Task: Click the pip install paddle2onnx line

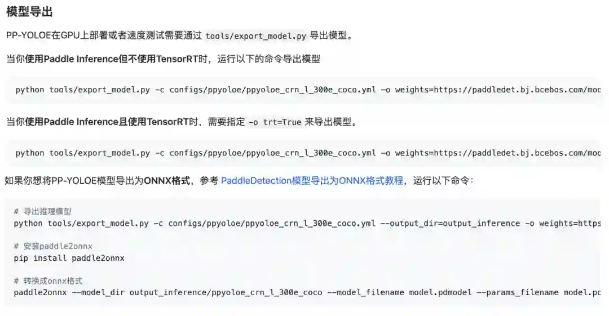Action: (69, 258)
